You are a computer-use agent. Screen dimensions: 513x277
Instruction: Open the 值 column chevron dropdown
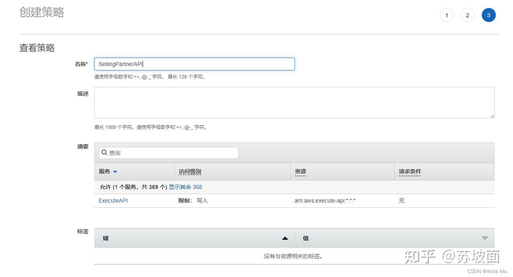tap(485, 238)
